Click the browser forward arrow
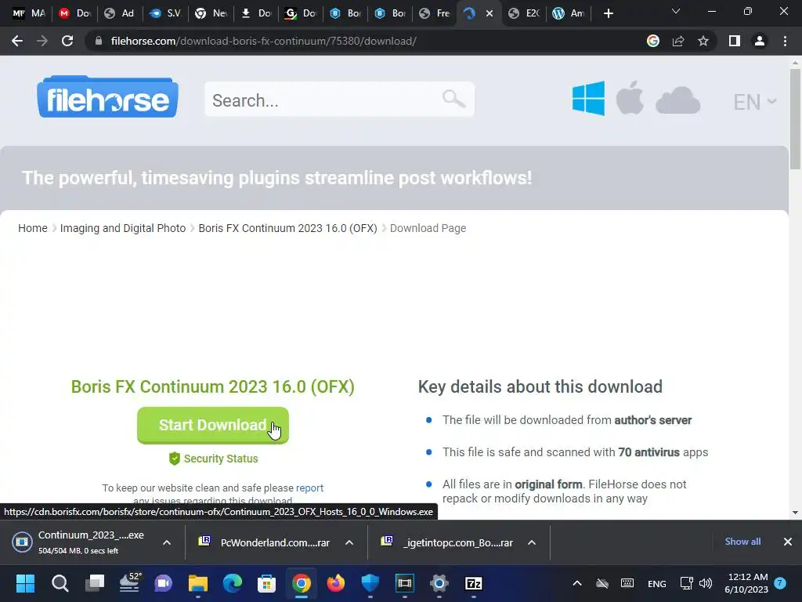 click(x=42, y=41)
